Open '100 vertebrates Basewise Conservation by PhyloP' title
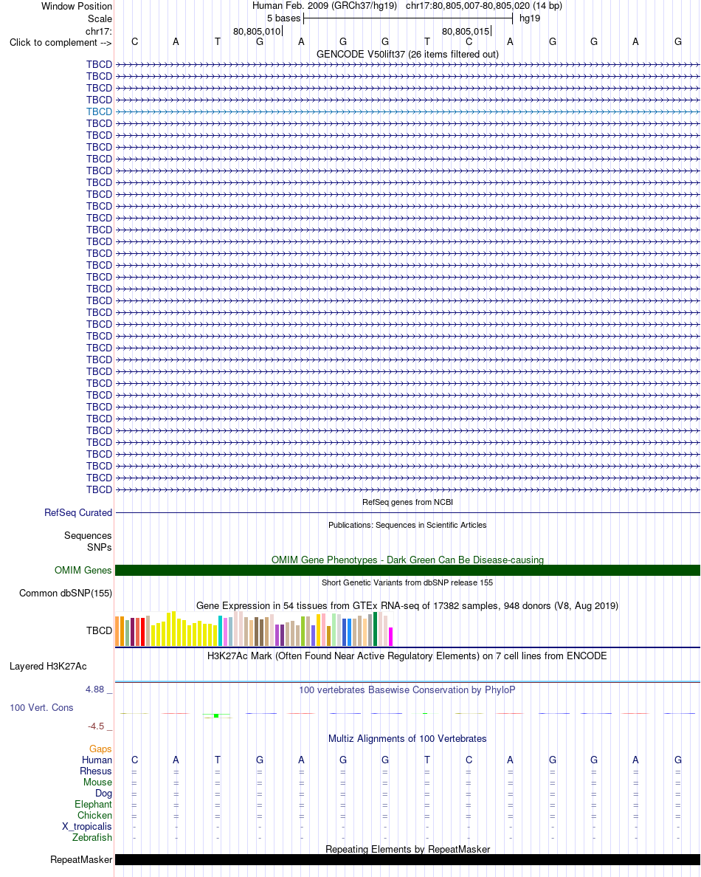Image resolution: width=701 pixels, height=877 pixels. (x=407, y=689)
